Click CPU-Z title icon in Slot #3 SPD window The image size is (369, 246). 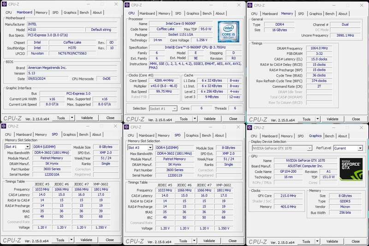pos(126,127)
